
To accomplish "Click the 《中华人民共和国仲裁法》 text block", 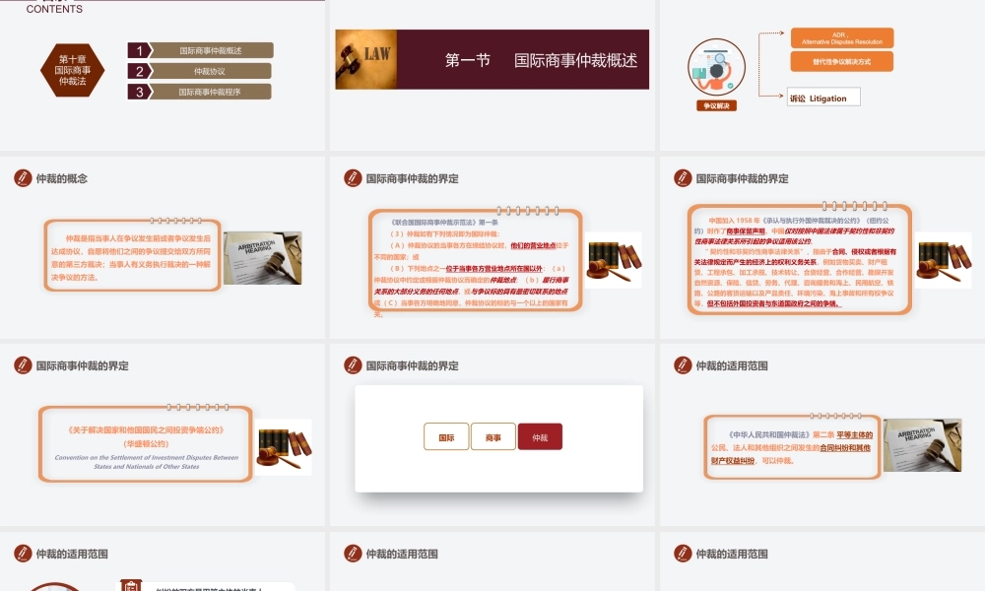I will pyautogui.click(x=792, y=449).
